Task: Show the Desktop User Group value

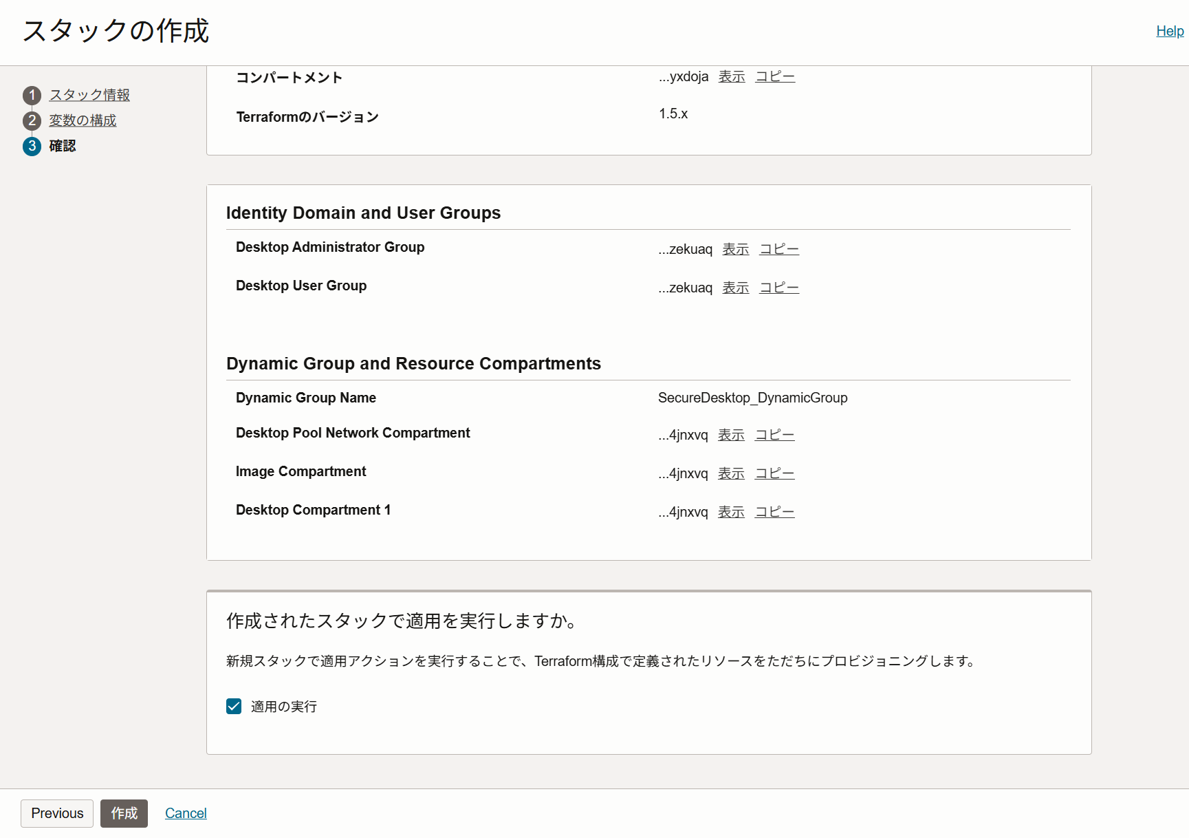Action: [x=735, y=288]
